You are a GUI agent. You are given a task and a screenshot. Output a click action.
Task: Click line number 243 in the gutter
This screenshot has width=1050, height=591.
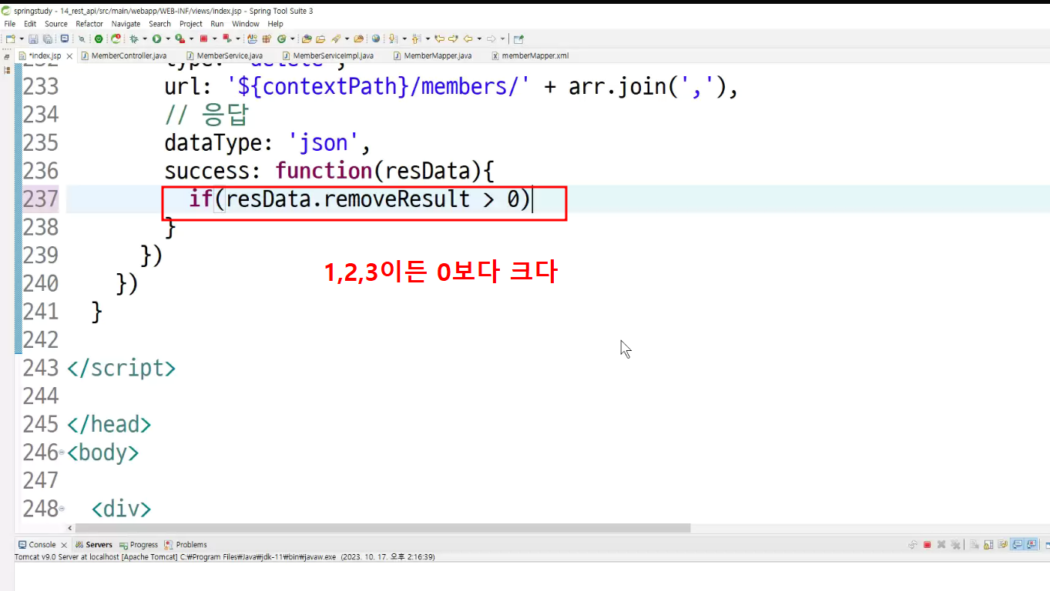pyautogui.click(x=41, y=368)
